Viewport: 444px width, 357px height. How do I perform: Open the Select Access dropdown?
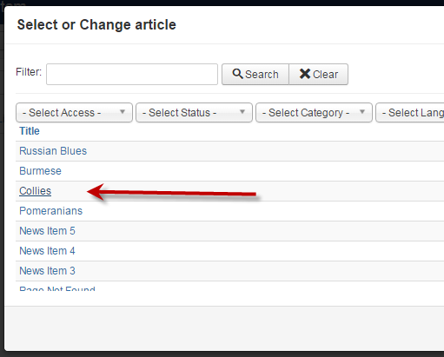coord(74,112)
